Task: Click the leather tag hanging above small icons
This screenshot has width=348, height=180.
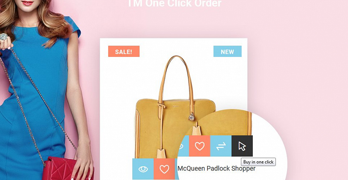Action: pyautogui.click(x=161, y=153)
